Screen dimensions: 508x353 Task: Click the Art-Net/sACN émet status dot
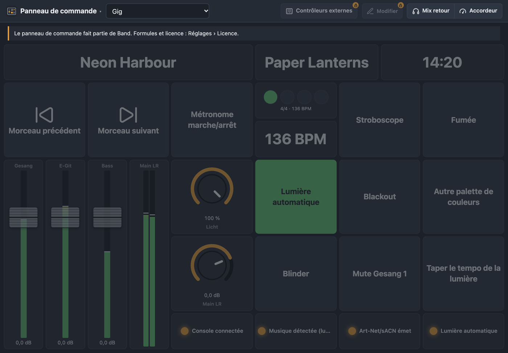352,331
